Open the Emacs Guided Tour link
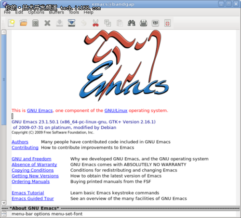 33,199
